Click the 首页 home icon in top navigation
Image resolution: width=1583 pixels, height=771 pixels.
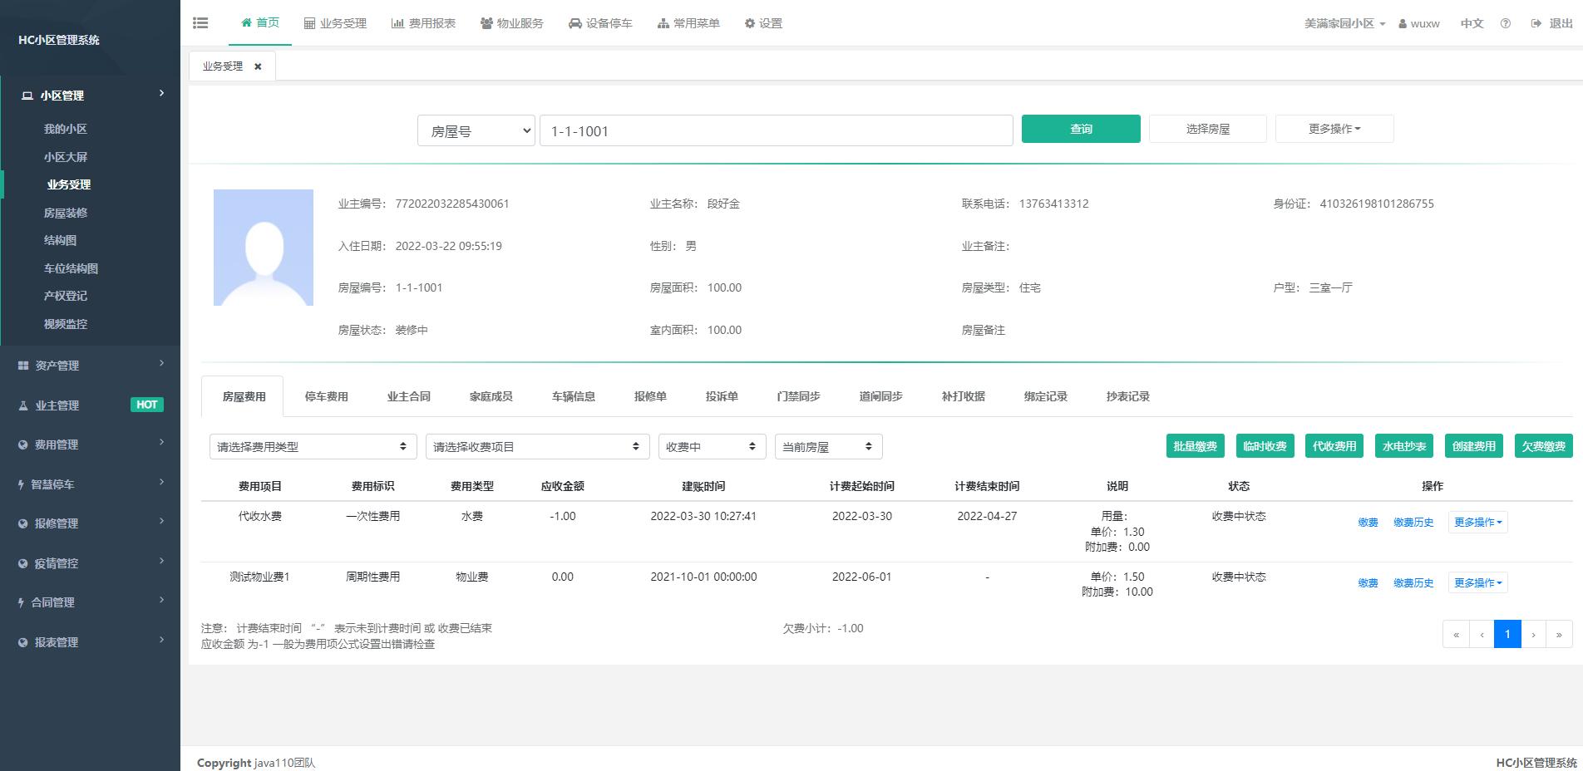[246, 22]
